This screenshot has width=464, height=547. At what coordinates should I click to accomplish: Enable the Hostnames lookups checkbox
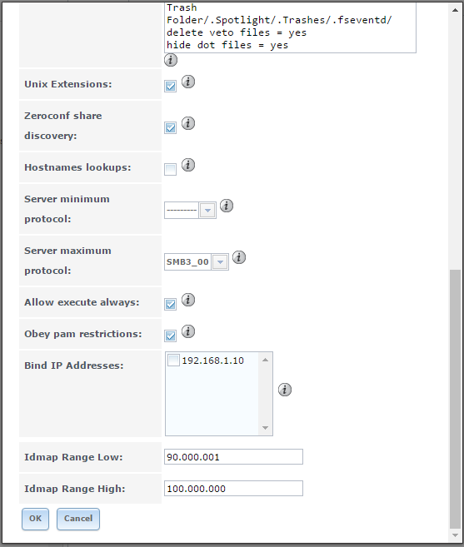click(x=171, y=170)
